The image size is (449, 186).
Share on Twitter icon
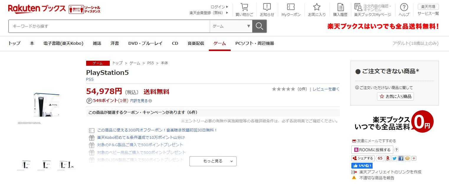(x=394, y=158)
